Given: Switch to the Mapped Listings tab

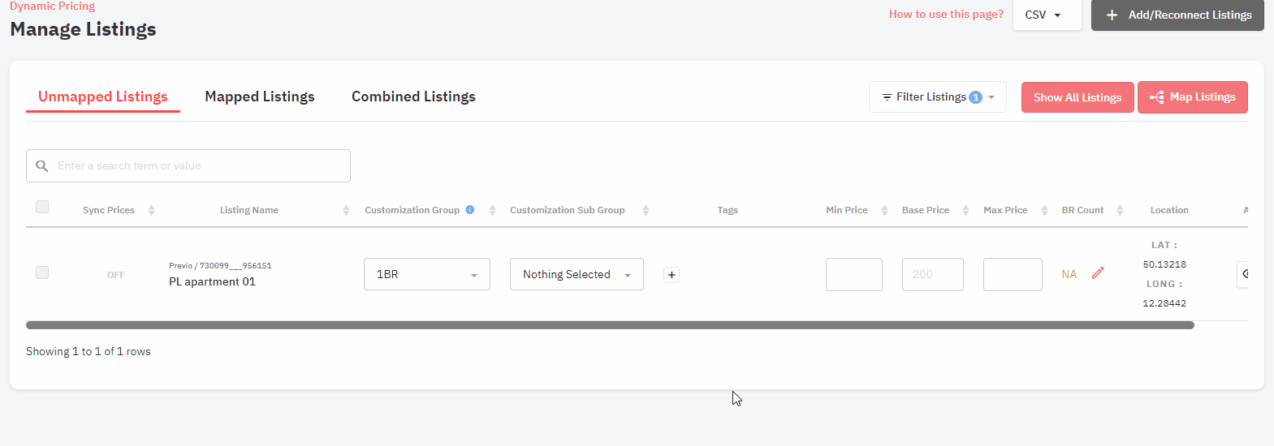Looking at the screenshot, I should pyautogui.click(x=260, y=96).
